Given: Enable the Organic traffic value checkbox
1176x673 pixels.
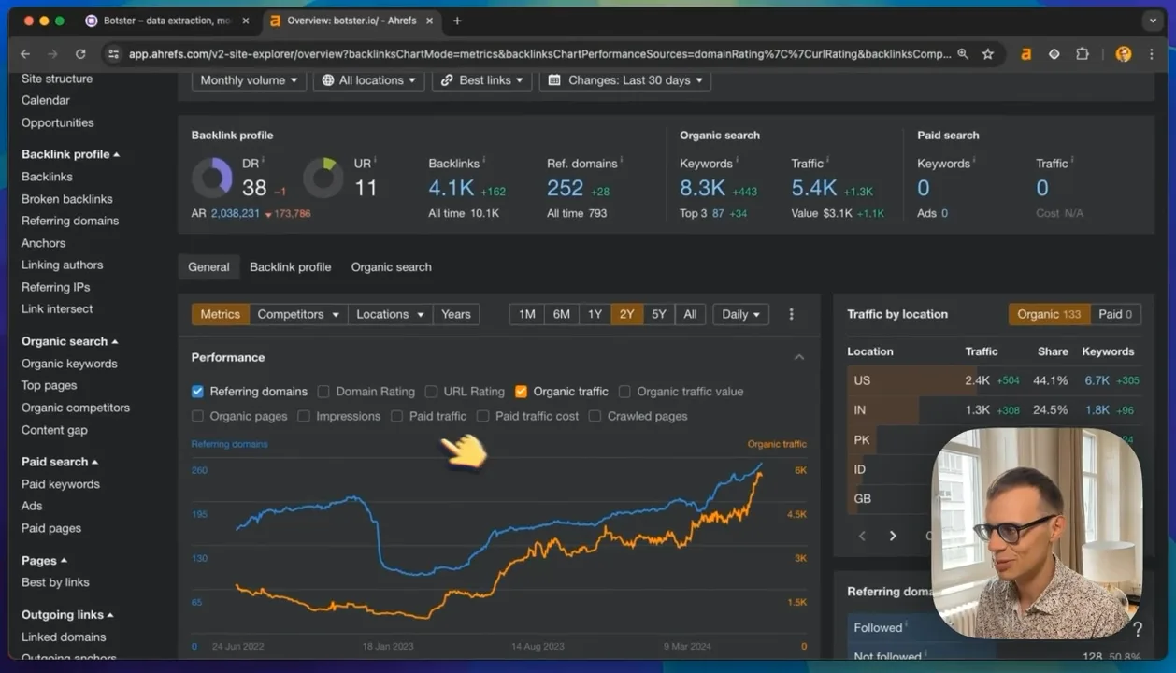Looking at the screenshot, I should 624,392.
